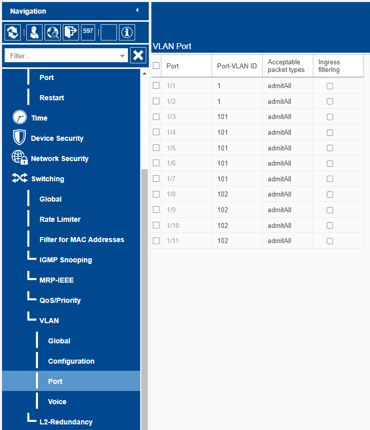Open Filter for MAC Addresses

[81, 240]
